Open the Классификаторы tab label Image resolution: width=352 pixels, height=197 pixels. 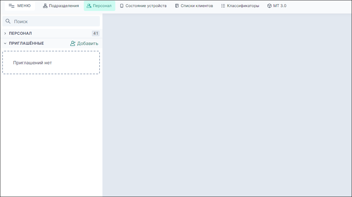click(243, 6)
